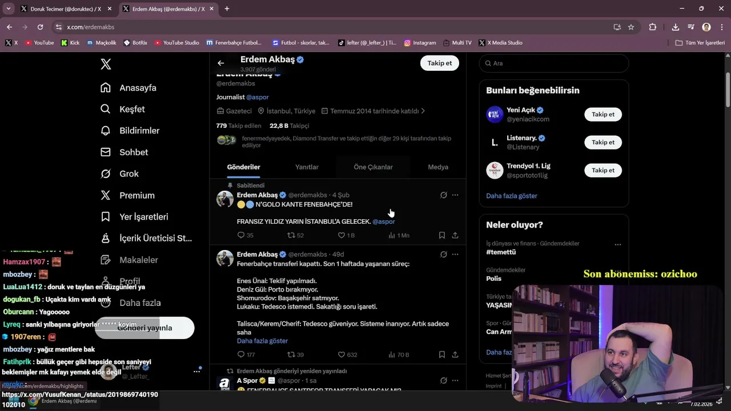Open the X logo home icon
731x411 pixels.
tap(106, 64)
